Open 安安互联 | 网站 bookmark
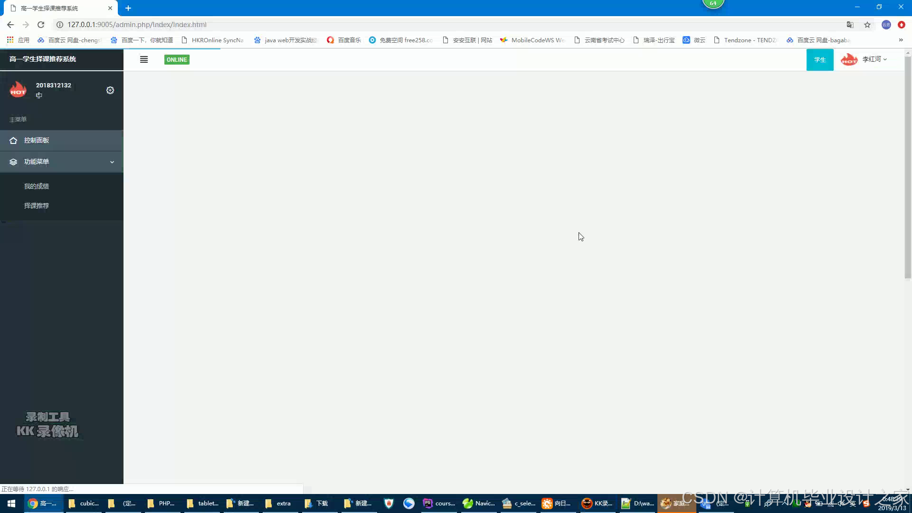The image size is (912, 513). tap(467, 40)
